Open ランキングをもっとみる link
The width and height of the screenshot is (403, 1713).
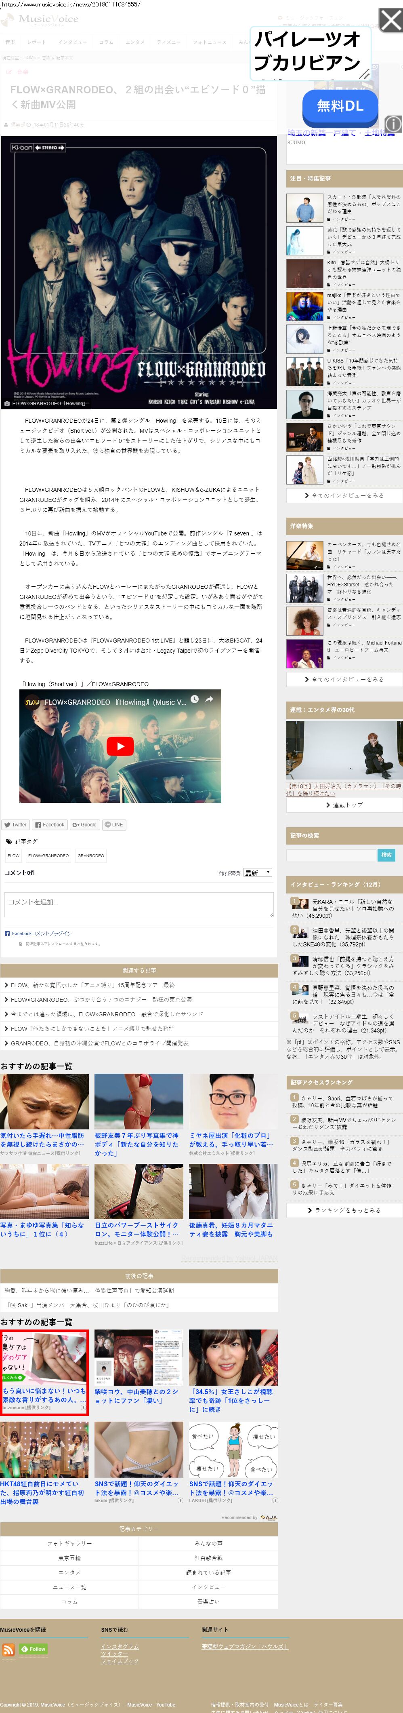[x=344, y=1210]
